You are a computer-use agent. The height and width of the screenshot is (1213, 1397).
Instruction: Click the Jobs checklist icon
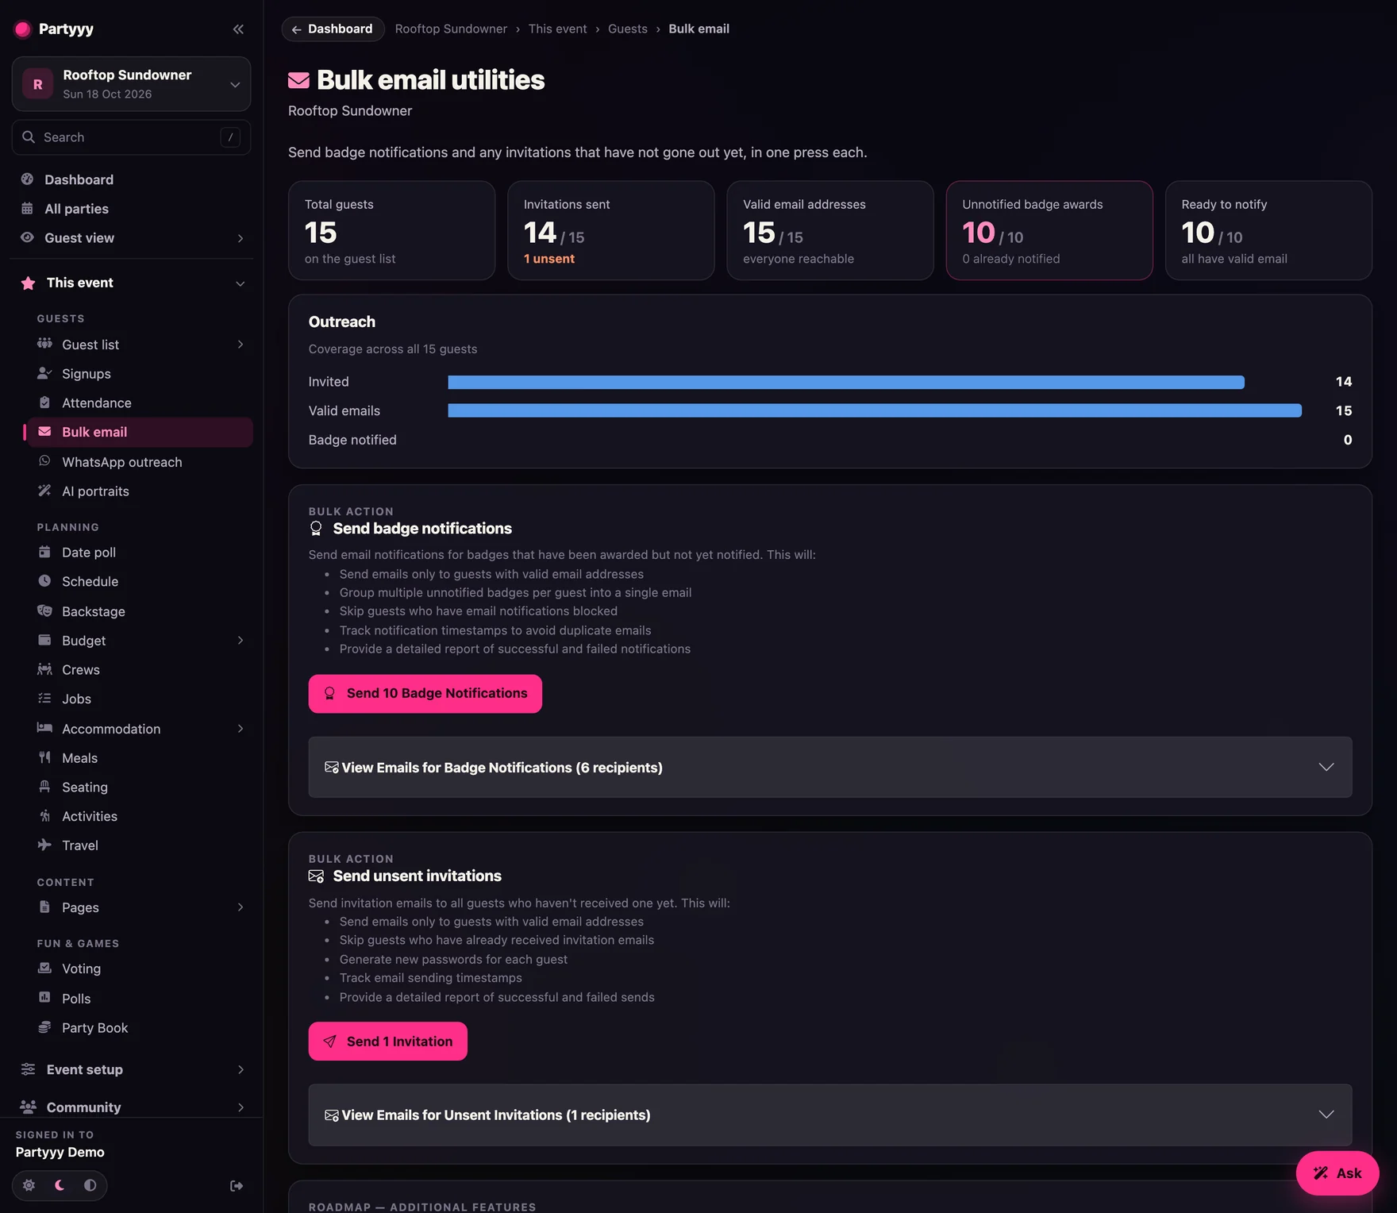44,699
